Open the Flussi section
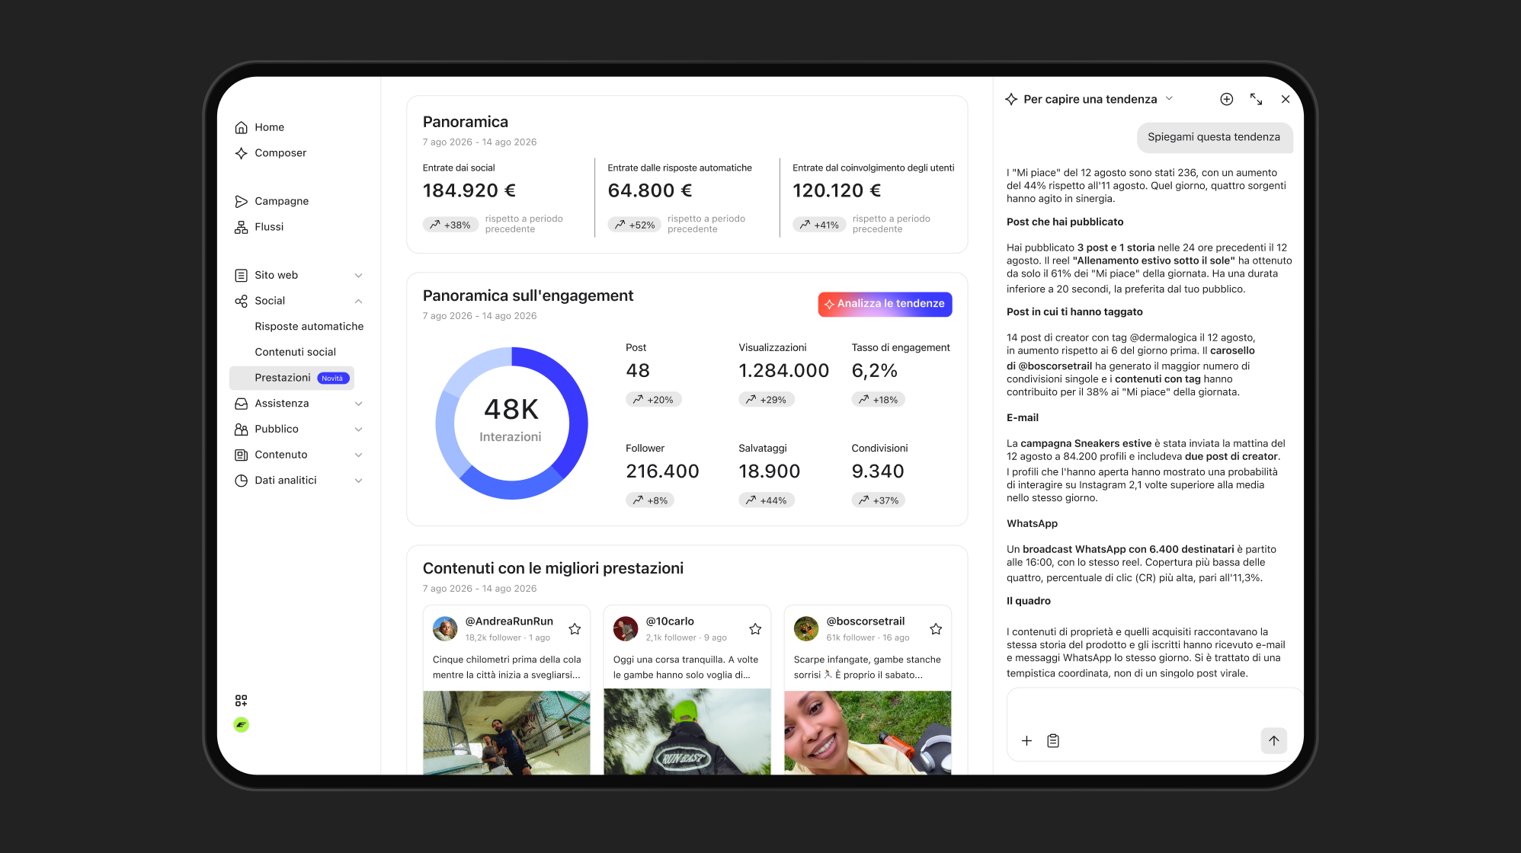This screenshot has height=853, width=1521. coord(259,227)
